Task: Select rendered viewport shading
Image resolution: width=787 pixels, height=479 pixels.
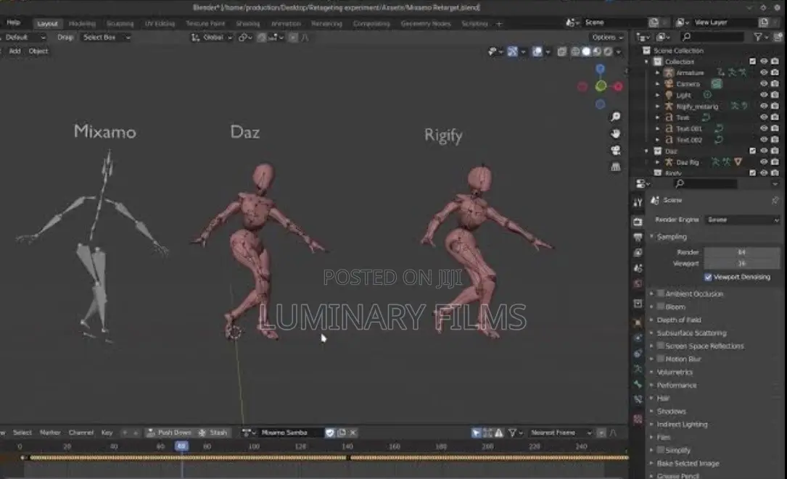Action: pyautogui.click(x=608, y=51)
